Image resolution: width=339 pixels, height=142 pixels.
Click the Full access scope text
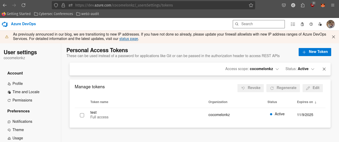(99, 117)
